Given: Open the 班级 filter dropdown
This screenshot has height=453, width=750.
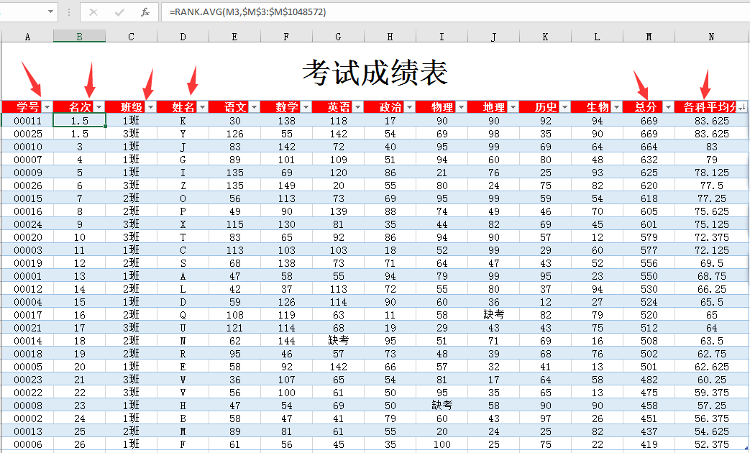Looking at the screenshot, I should [x=151, y=106].
